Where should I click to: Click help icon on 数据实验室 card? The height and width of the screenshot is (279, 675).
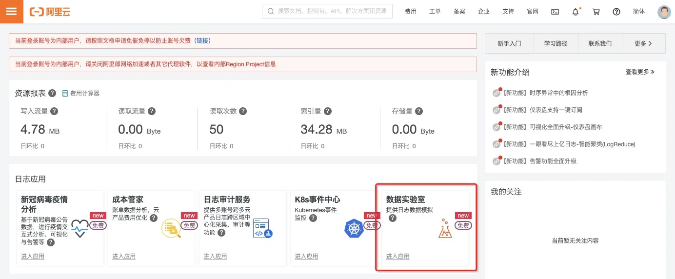[393, 218]
